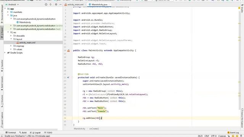Screen dimensions: 244x137
Task: Click the onCreate() breadcrumb
Action: [x=94, y=129]
